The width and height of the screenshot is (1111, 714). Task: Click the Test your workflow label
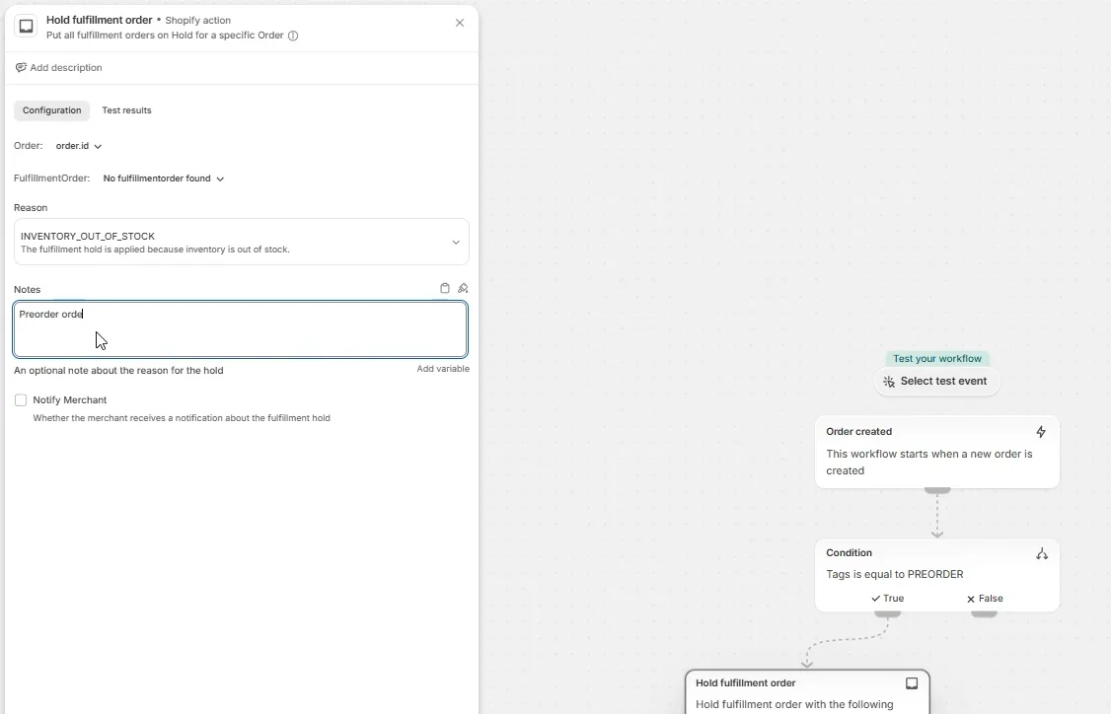pos(936,358)
